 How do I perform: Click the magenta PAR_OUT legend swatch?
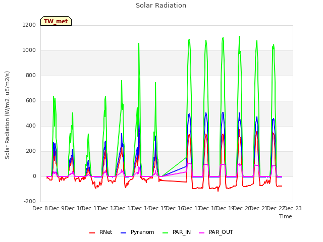click(x=202, y=233)
